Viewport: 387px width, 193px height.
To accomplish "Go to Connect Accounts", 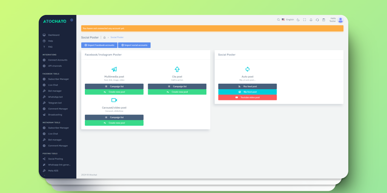I will [x=57, y=60].
